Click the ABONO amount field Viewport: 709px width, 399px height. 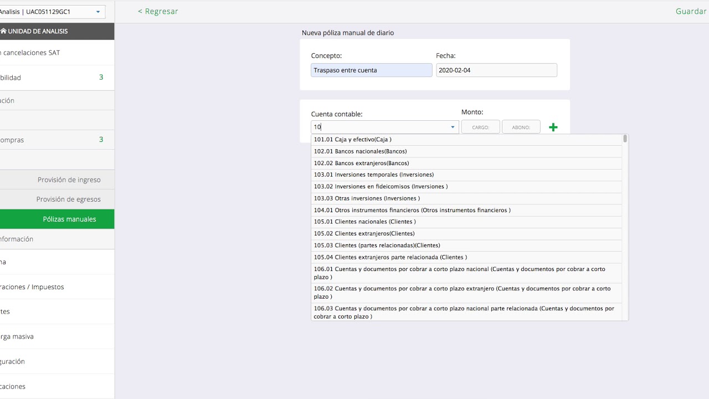[x=521, y=127]
